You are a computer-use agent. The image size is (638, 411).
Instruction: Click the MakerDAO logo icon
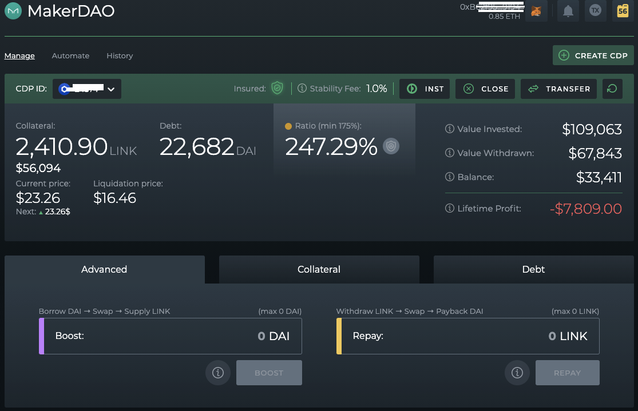point(13,11)
